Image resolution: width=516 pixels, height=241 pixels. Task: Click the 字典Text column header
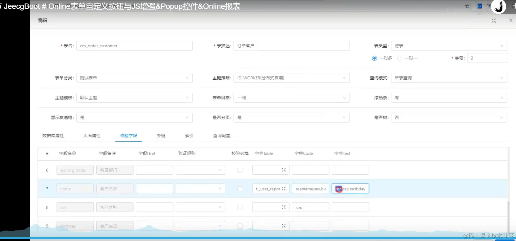click(x=342, y=153)
